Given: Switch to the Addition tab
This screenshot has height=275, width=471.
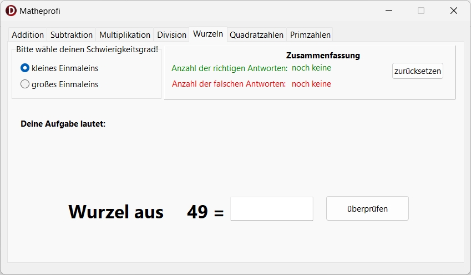Looking at the screenshot, I should coord(28,34).
